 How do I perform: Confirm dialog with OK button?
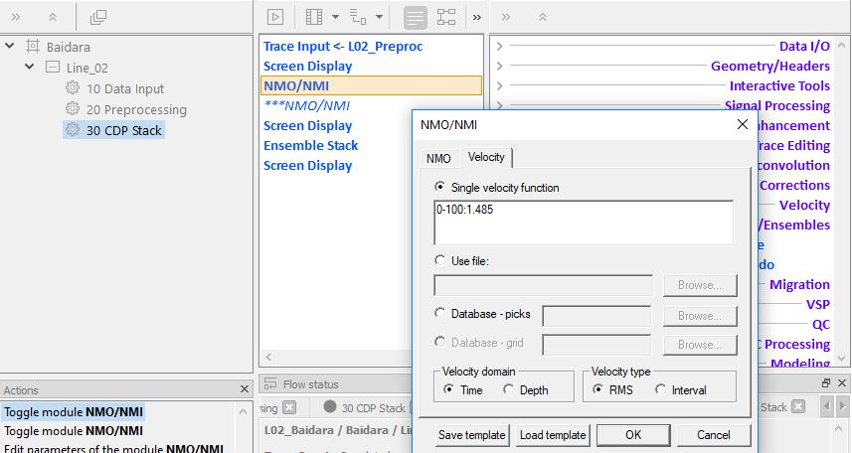pyautogui.click(x=633, y=435)
